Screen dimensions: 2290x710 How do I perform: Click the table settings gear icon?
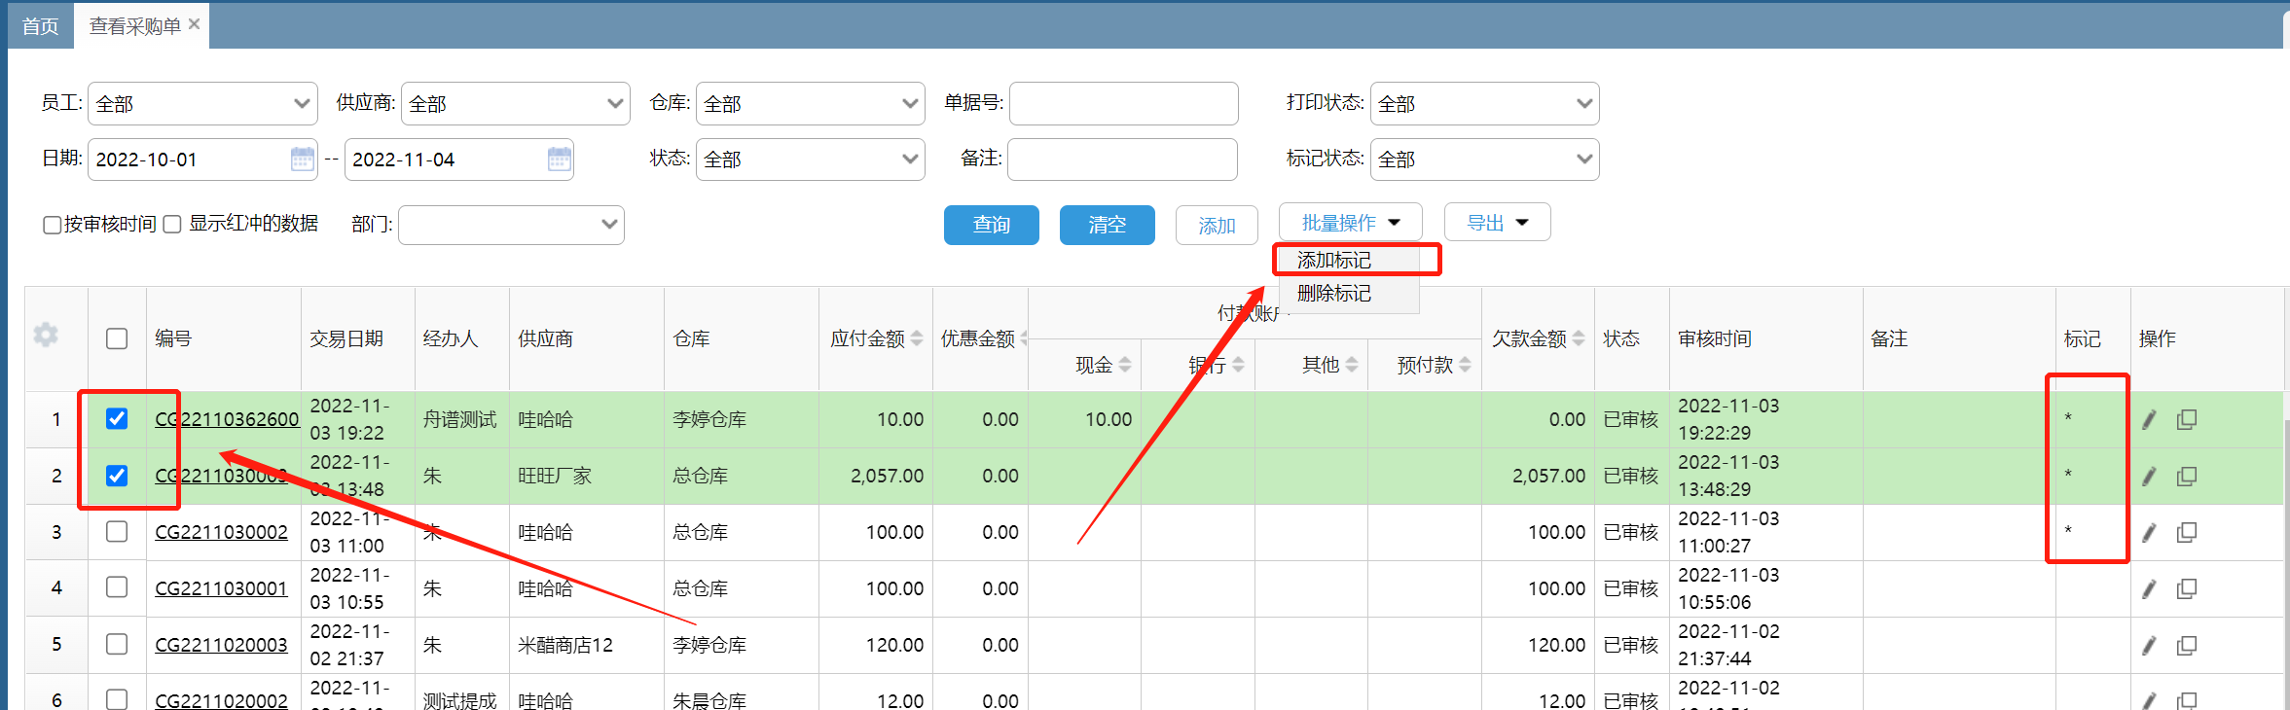[46, 336]
